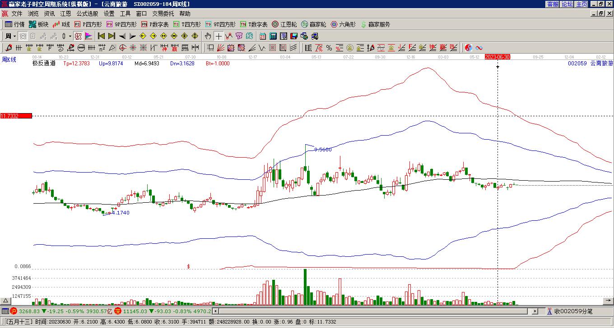Click the 论坛 forum button

pos(567,4)
